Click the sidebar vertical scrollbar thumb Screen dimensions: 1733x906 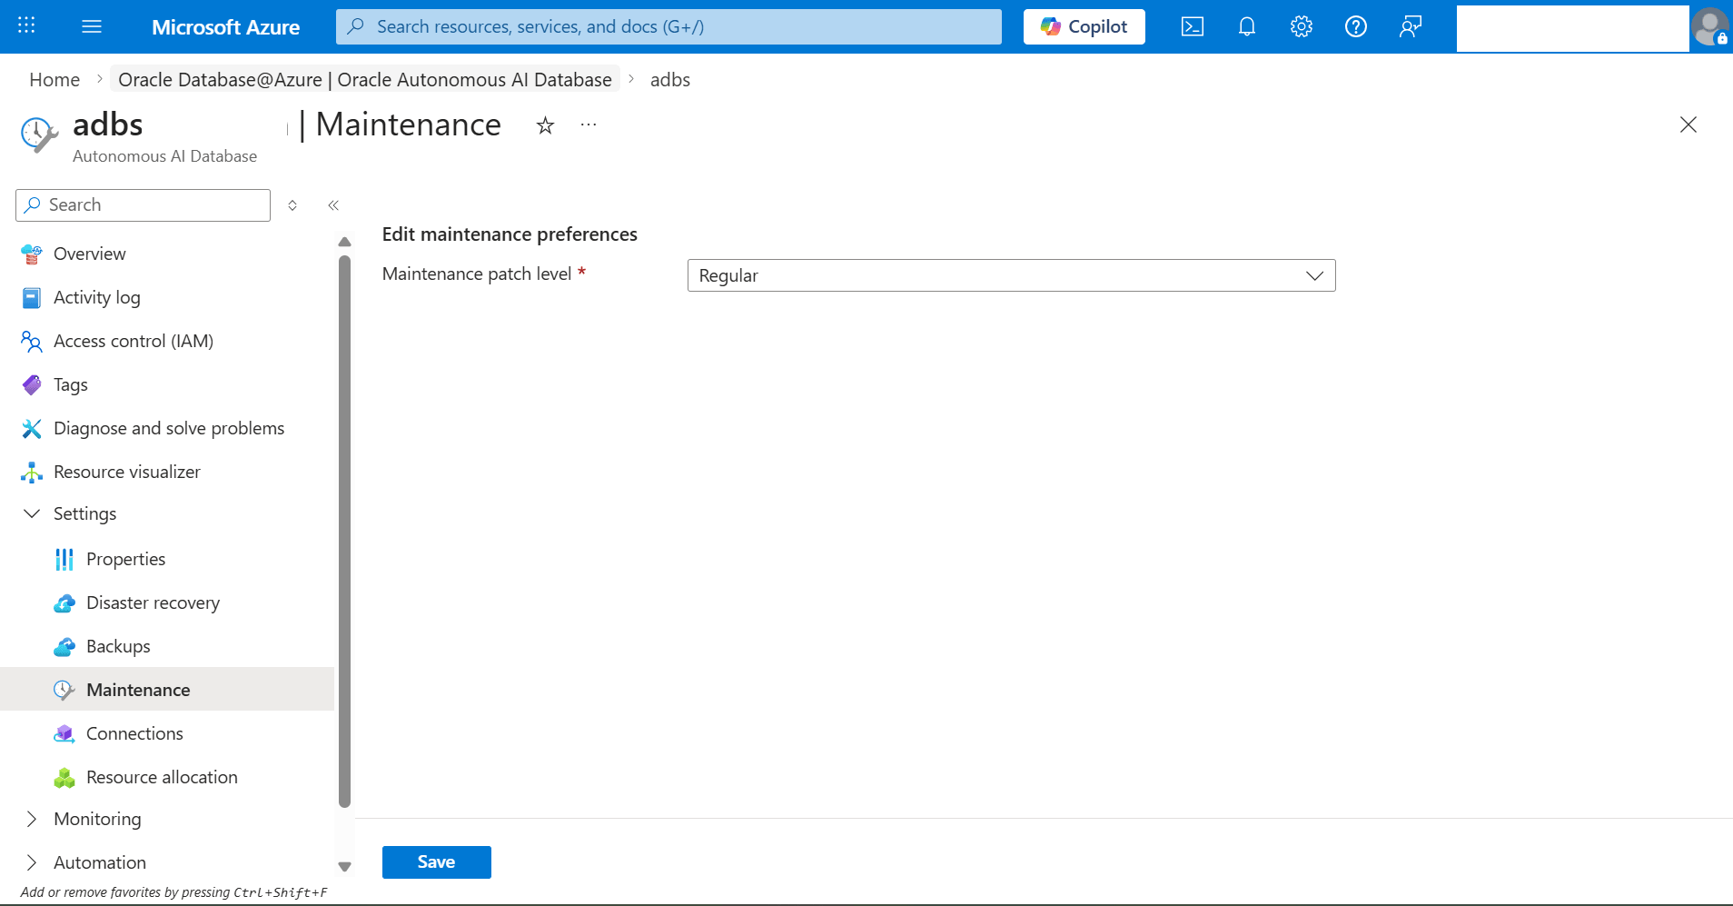pyautogui.click(x=344, y=532)
